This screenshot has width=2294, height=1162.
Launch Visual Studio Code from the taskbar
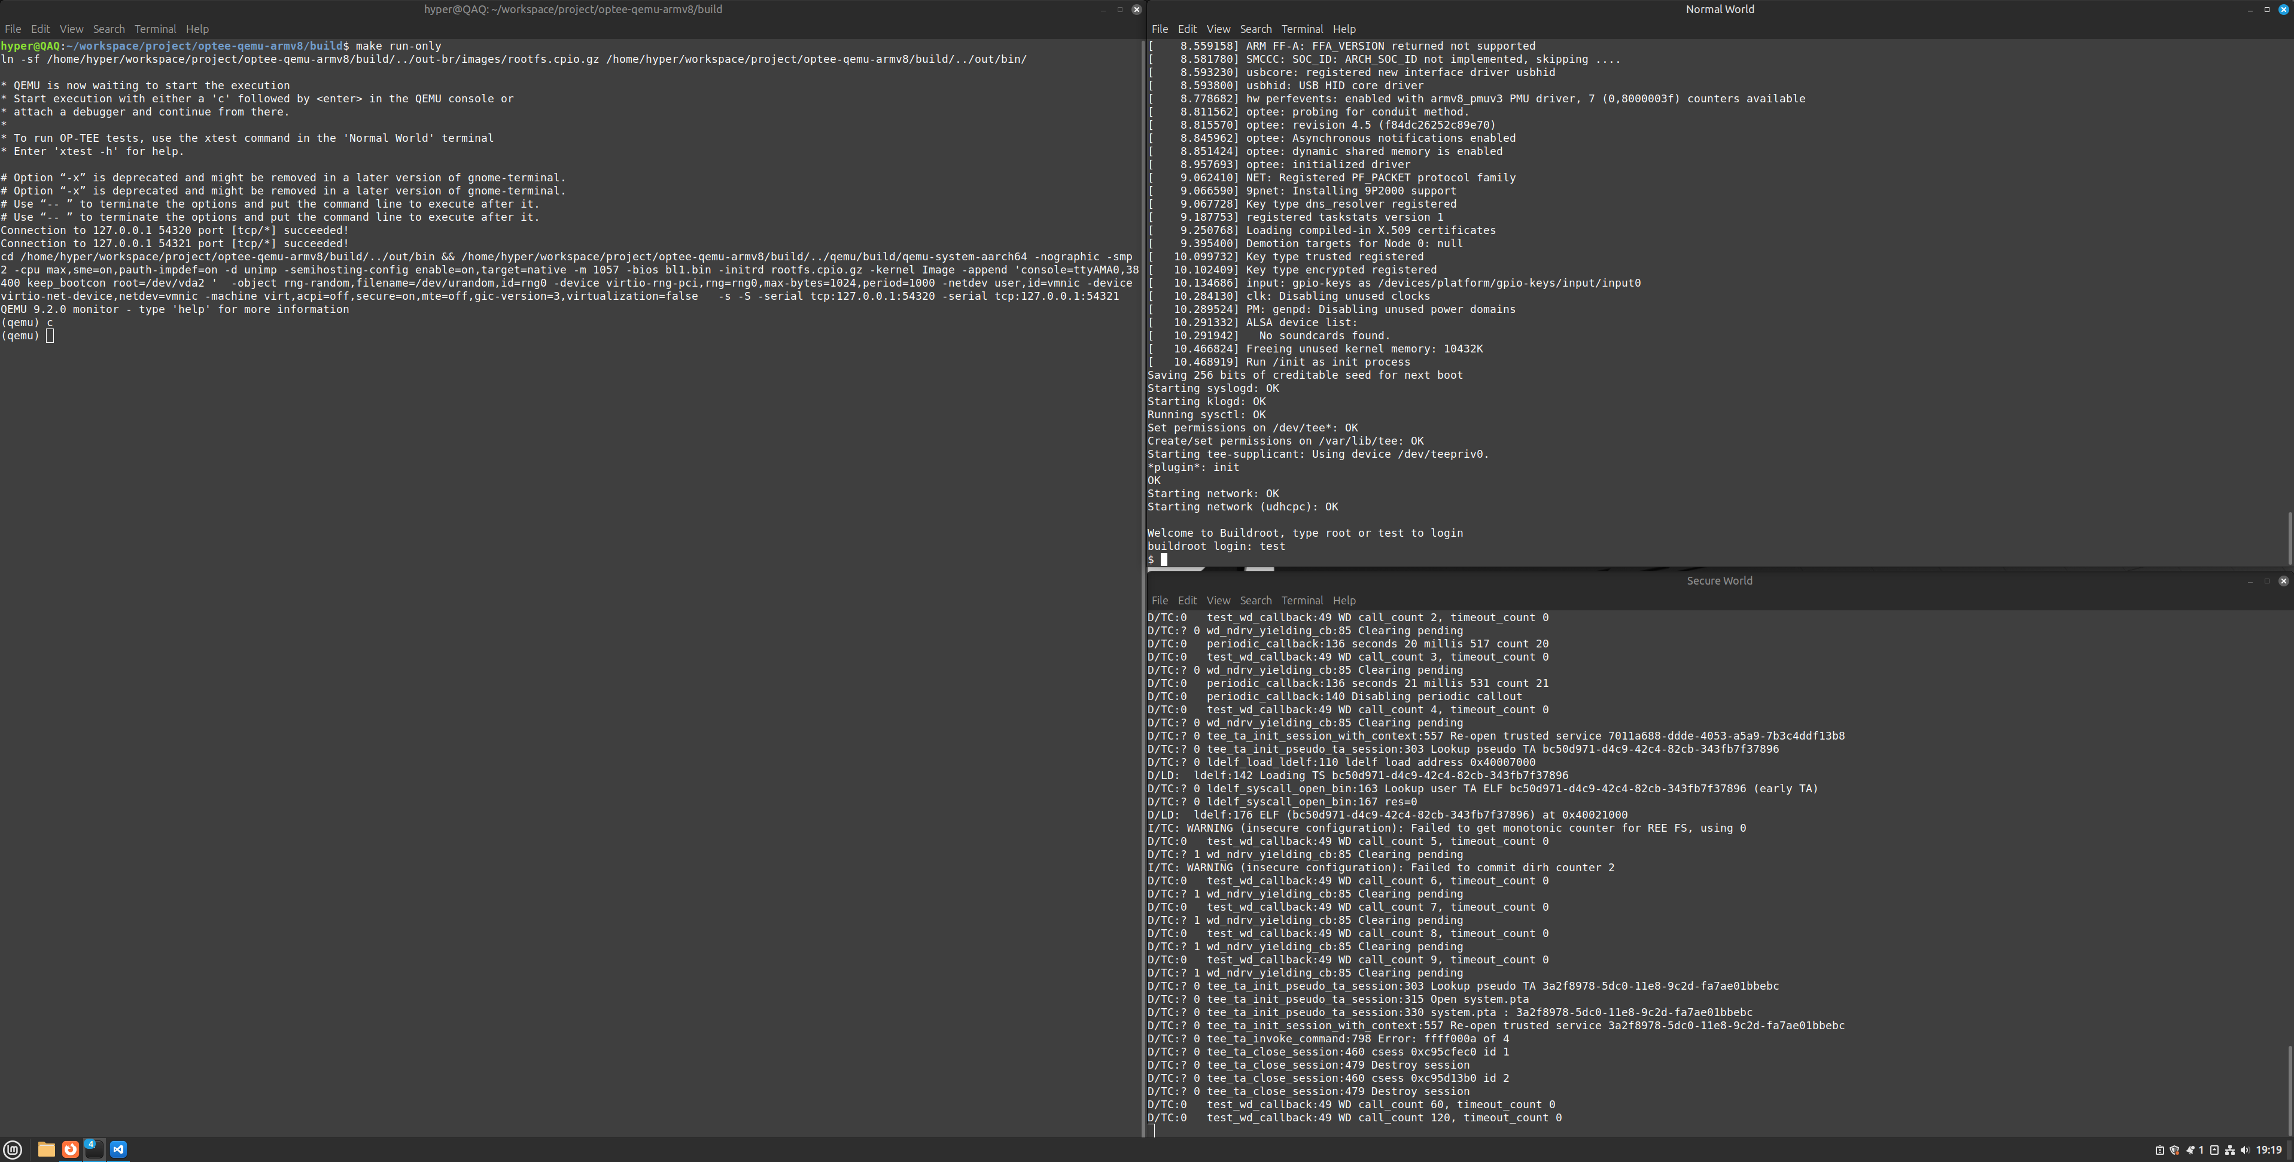click(117, 1149)
